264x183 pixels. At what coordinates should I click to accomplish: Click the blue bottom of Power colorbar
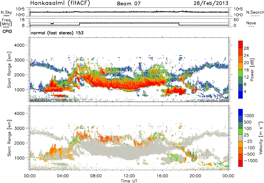coord(241,95)
